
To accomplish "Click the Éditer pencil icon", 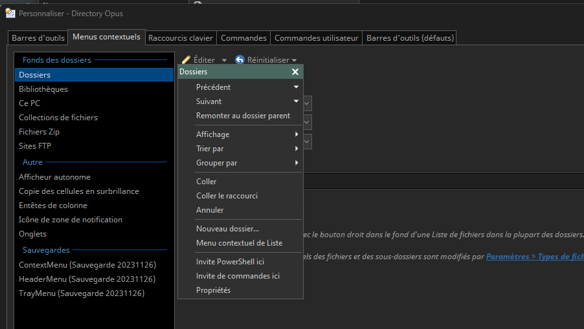I will [x=186, y=60].
